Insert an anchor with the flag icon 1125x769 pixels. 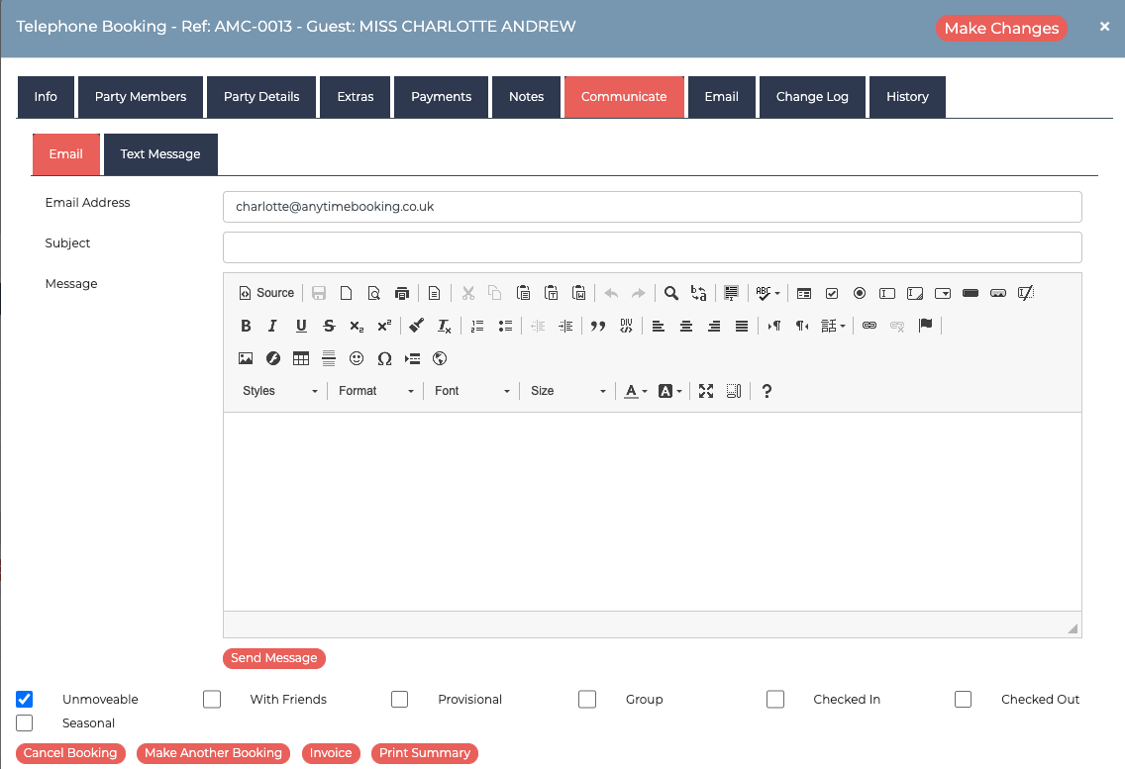tap(926, 326)
